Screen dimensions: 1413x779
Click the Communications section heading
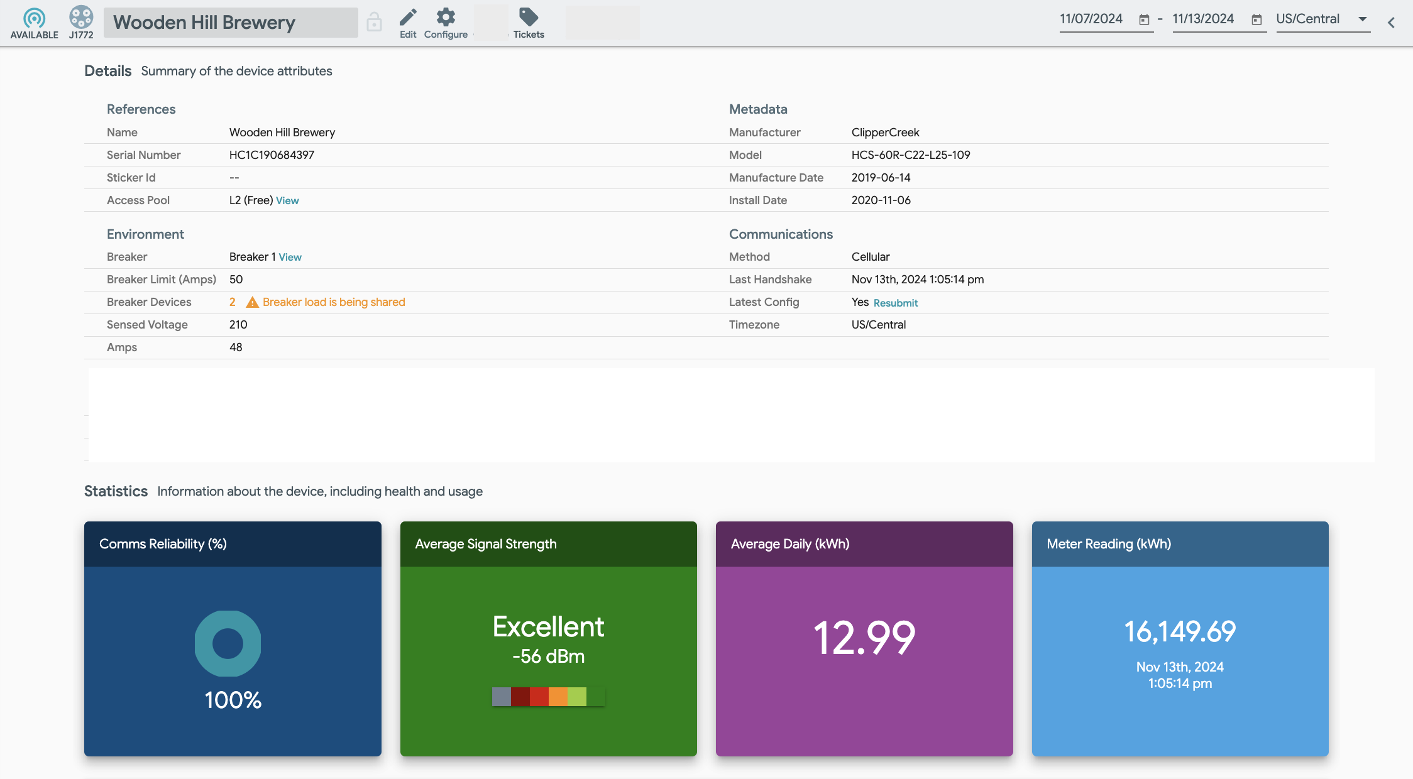pos(781,234)
